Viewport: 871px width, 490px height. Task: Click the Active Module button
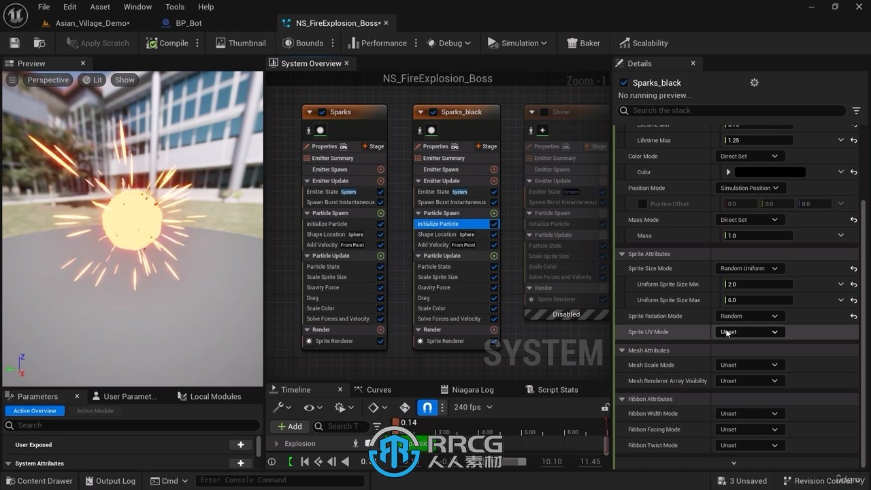click(x=95, y=411)
